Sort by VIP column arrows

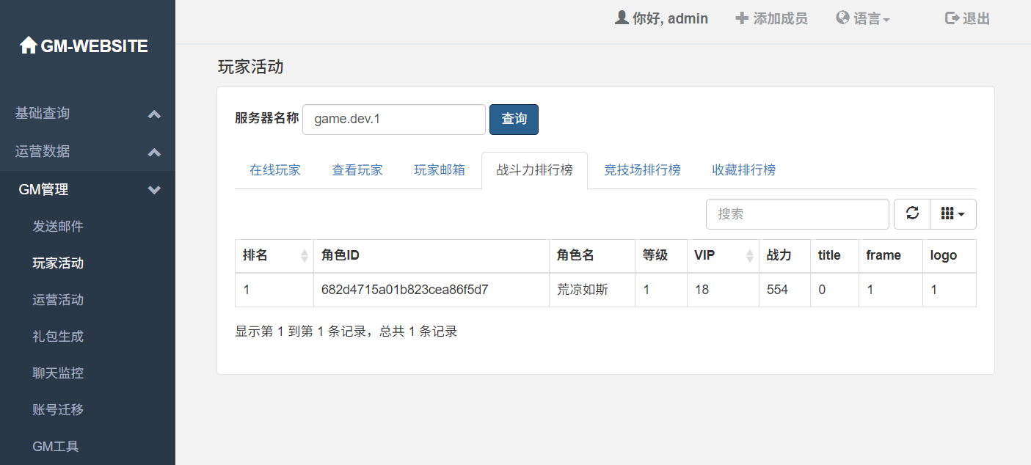[x=749, y=255]
